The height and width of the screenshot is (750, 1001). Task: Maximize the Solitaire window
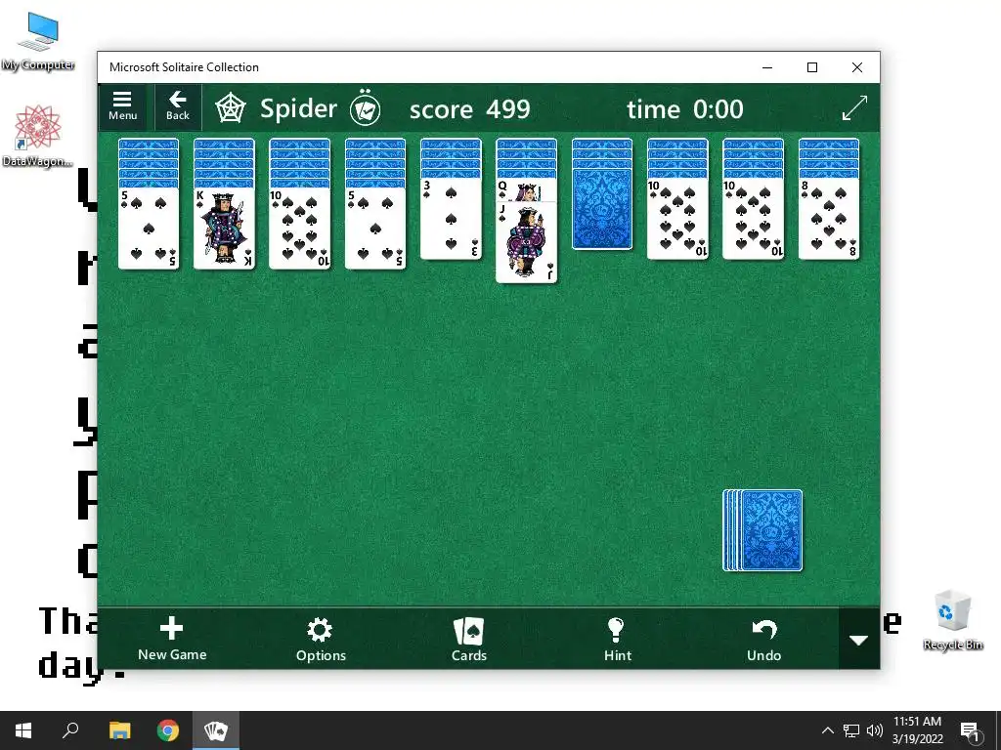812,67
